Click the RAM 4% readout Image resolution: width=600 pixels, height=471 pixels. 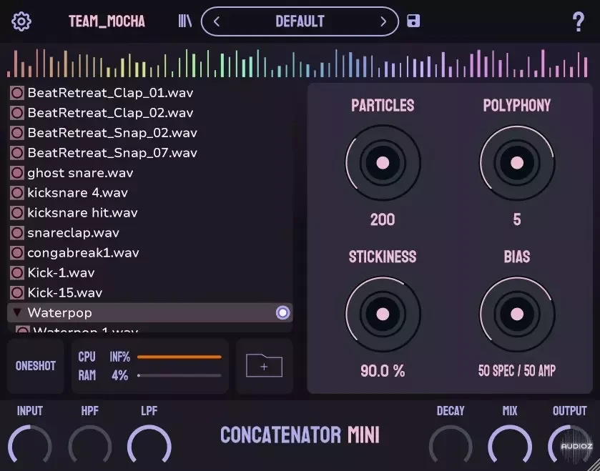119,375
